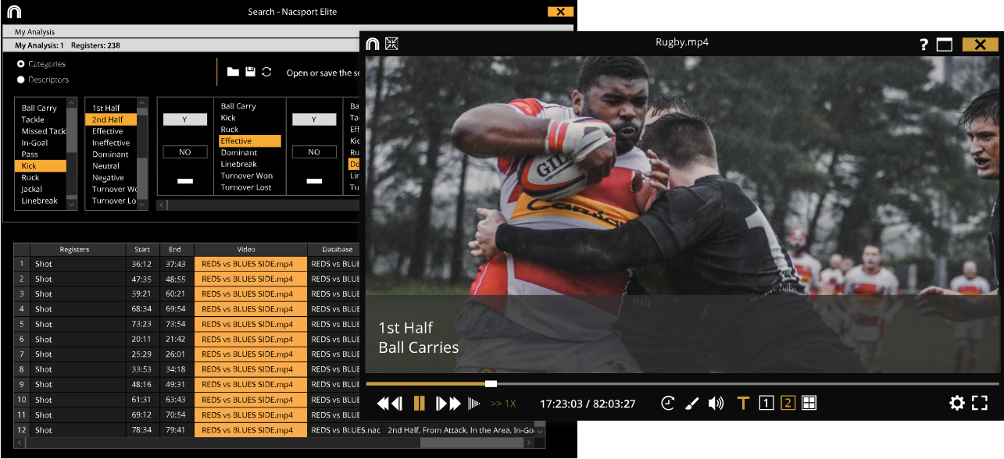
Task: Switch to four-panel grid view layout
Action: click(809, 404)
